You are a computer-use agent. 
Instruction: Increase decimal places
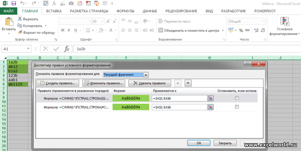click(x=256, y=30)
